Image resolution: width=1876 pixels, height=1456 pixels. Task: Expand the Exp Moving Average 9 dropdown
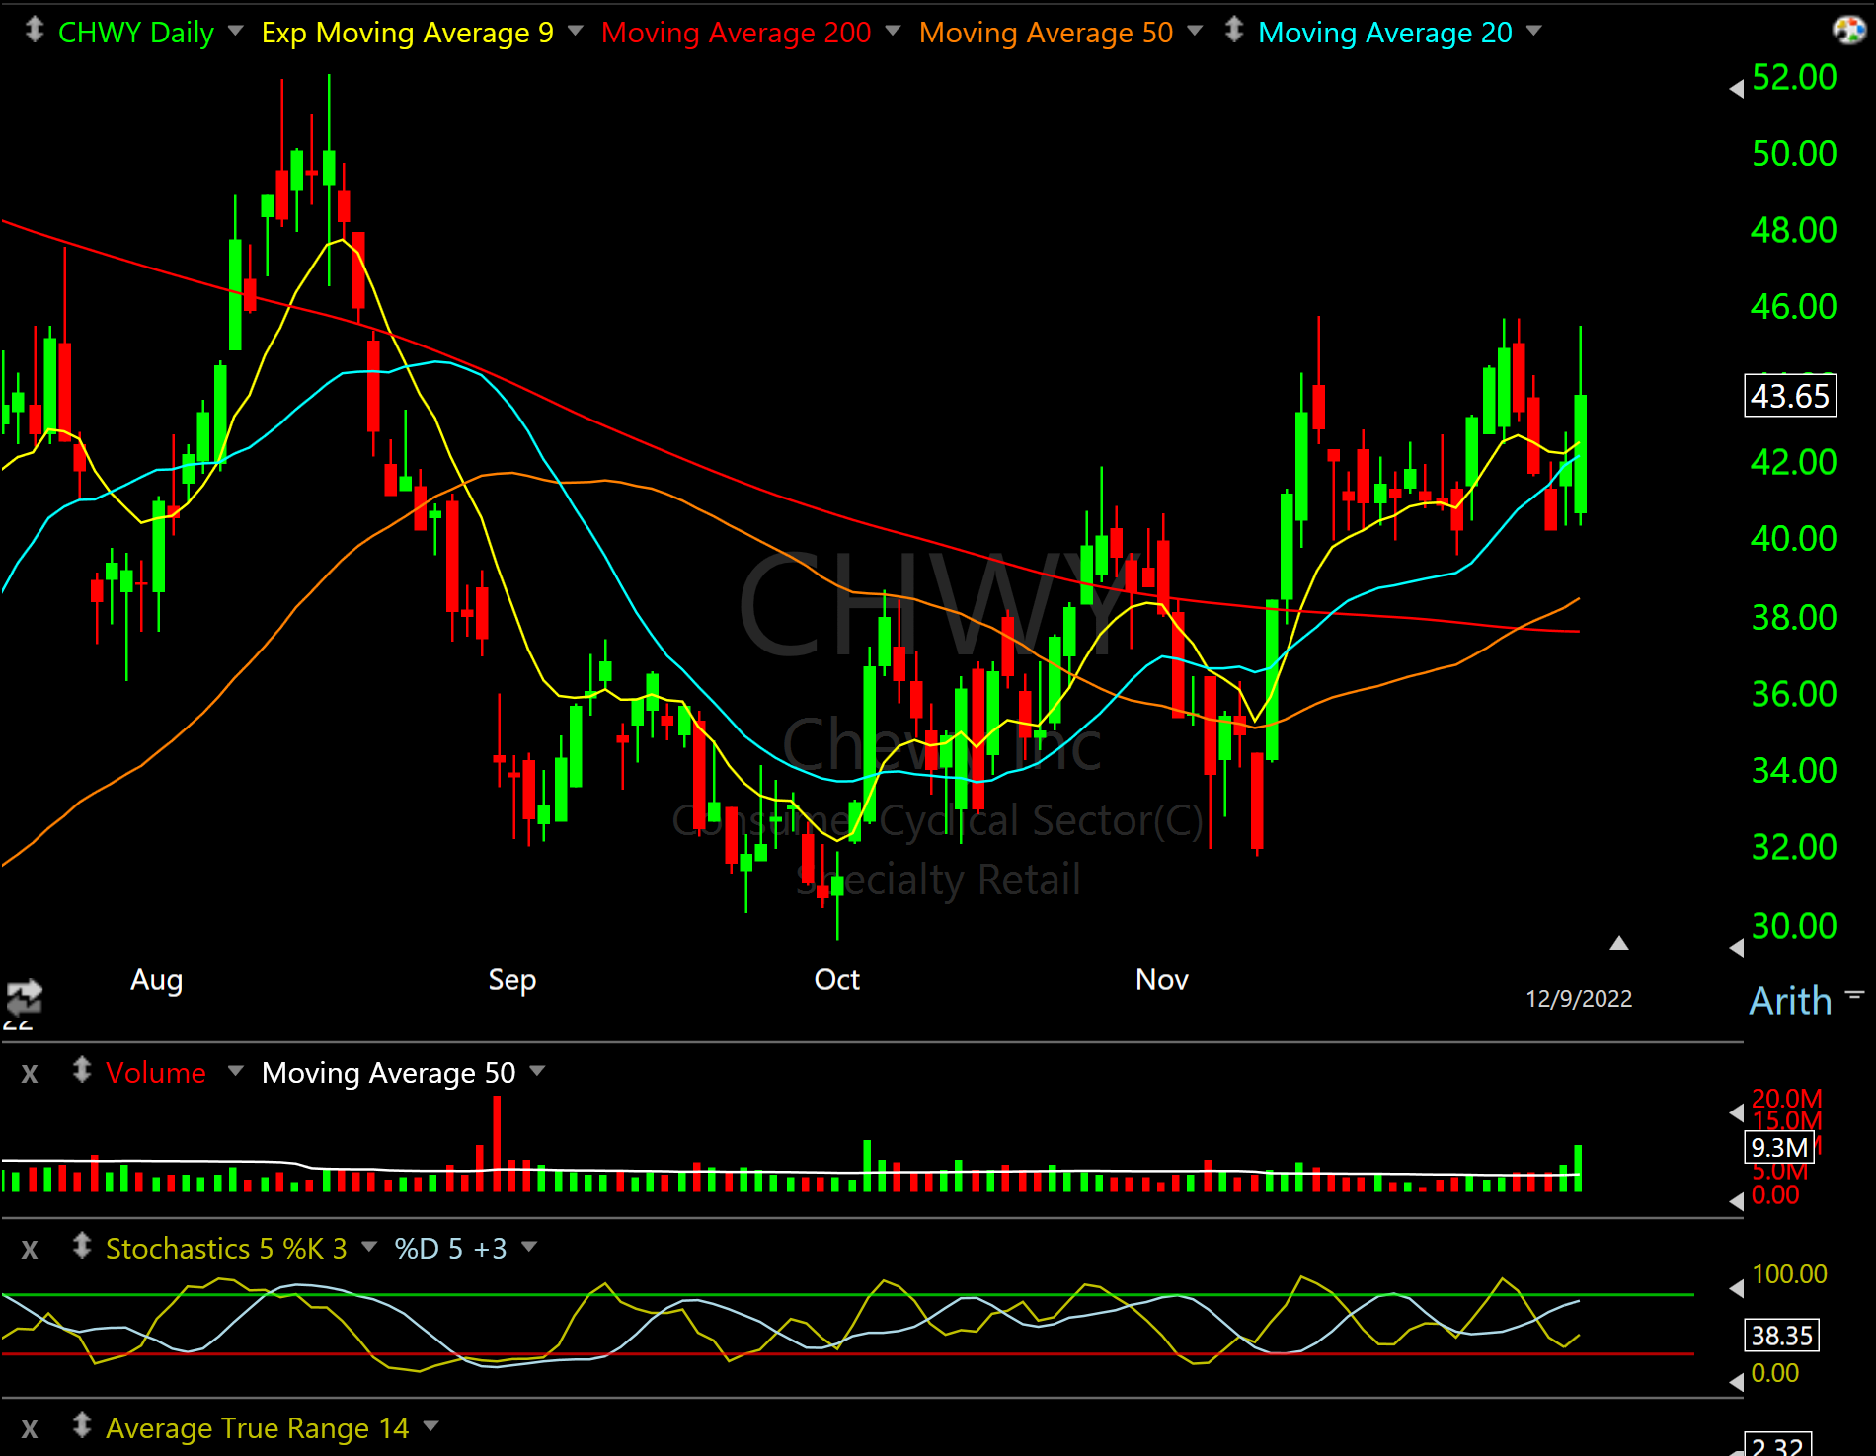pyautogui.click(x=576, y=32)
